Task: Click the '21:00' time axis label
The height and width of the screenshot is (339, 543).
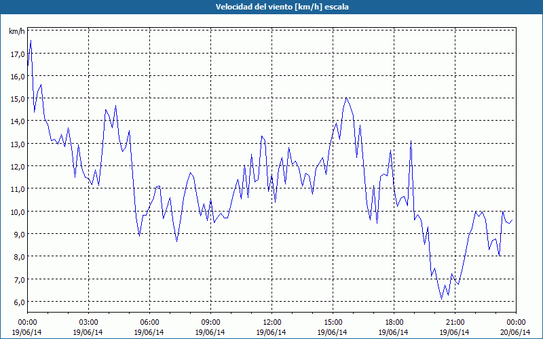Action: click(455, 323)
